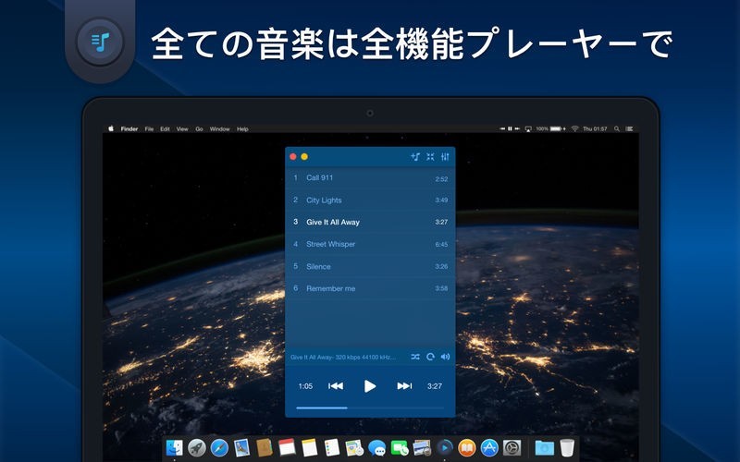Screen dimensions: 740x462
Task: Select the City Lights track
Action: point(324,200)
